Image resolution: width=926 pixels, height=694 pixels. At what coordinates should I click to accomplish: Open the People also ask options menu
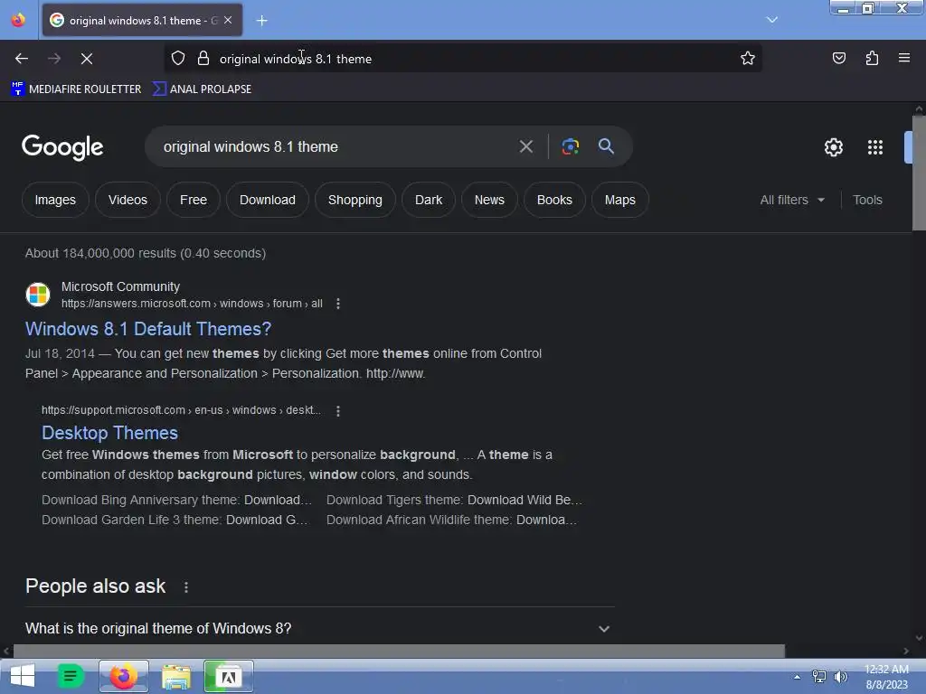point(186,587)
